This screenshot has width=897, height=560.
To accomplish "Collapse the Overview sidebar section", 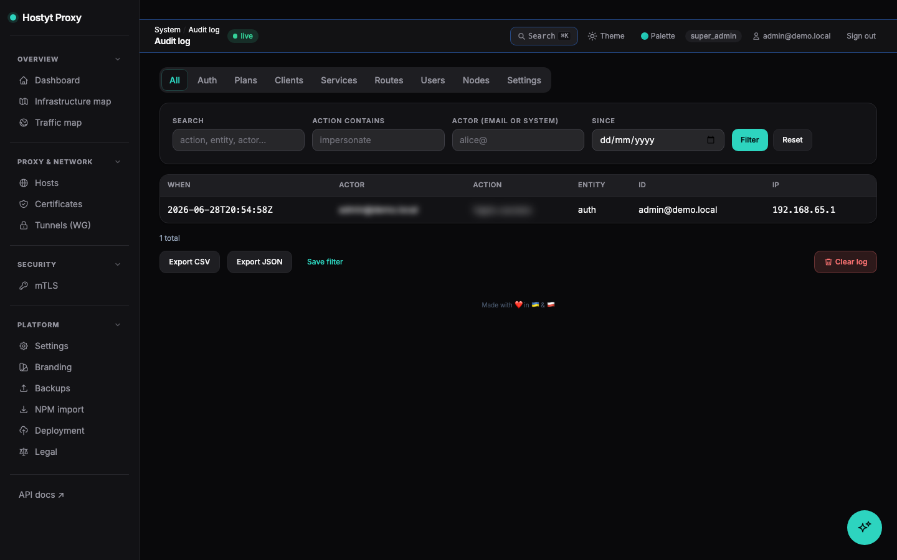I will click(118, 59).
